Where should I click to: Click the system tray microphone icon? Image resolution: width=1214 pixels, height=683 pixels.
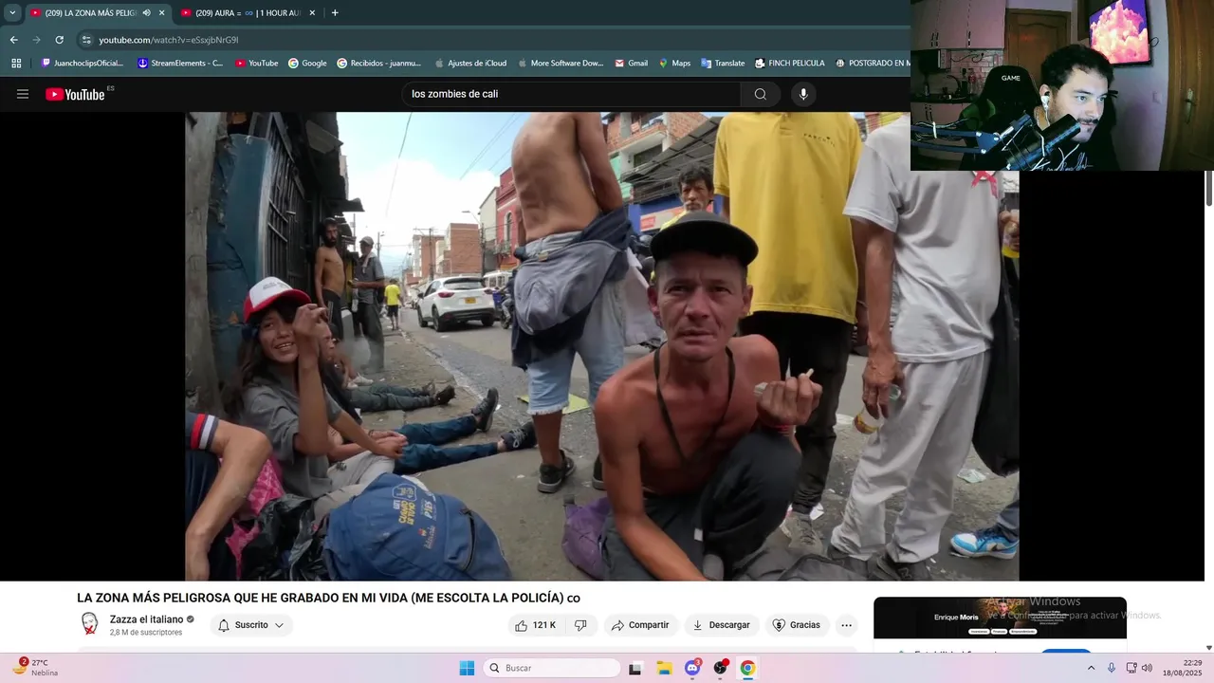tap(1112, 668)
